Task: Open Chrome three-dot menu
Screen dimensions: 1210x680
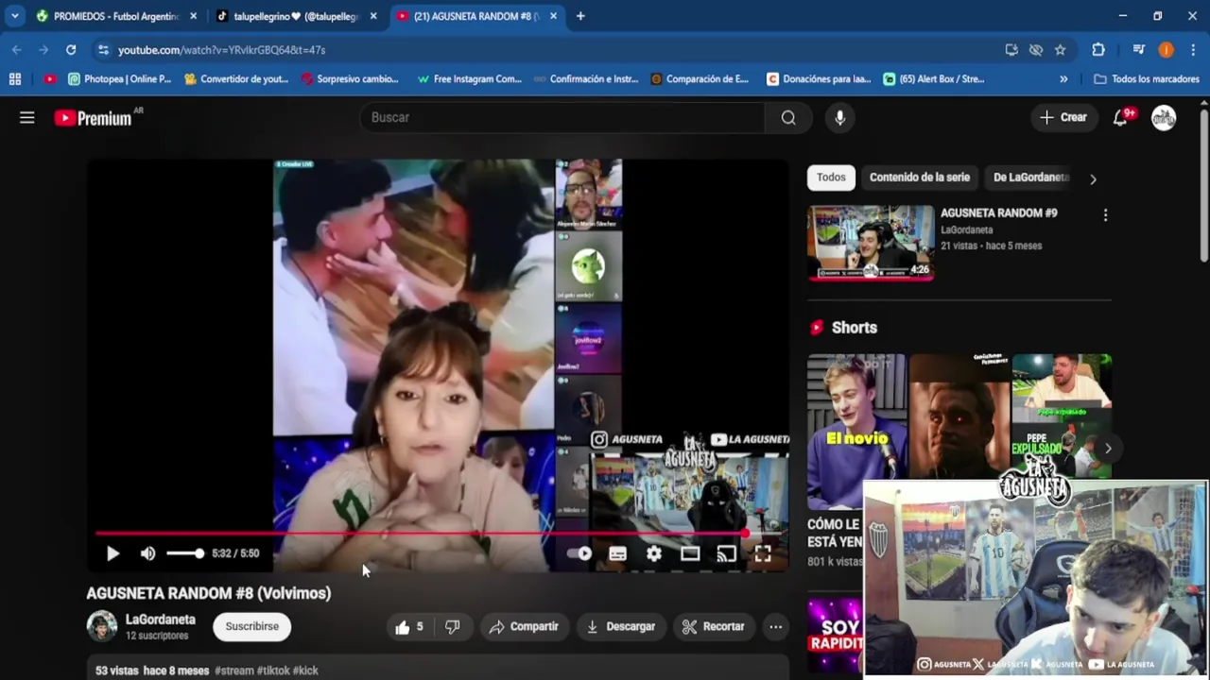Action: (x=1193, y=49)
